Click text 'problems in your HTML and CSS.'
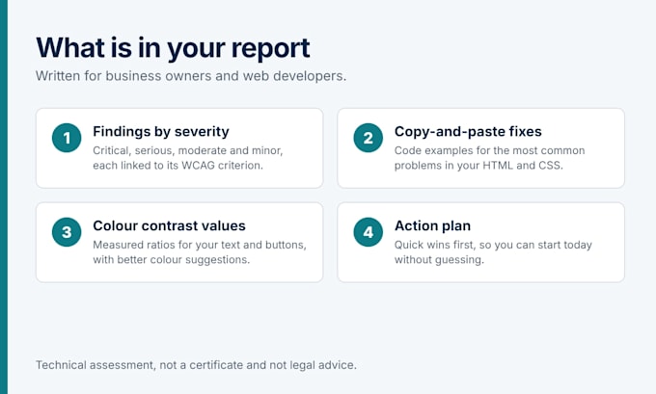This screenshot has width=656, height=394. [478, 166]
